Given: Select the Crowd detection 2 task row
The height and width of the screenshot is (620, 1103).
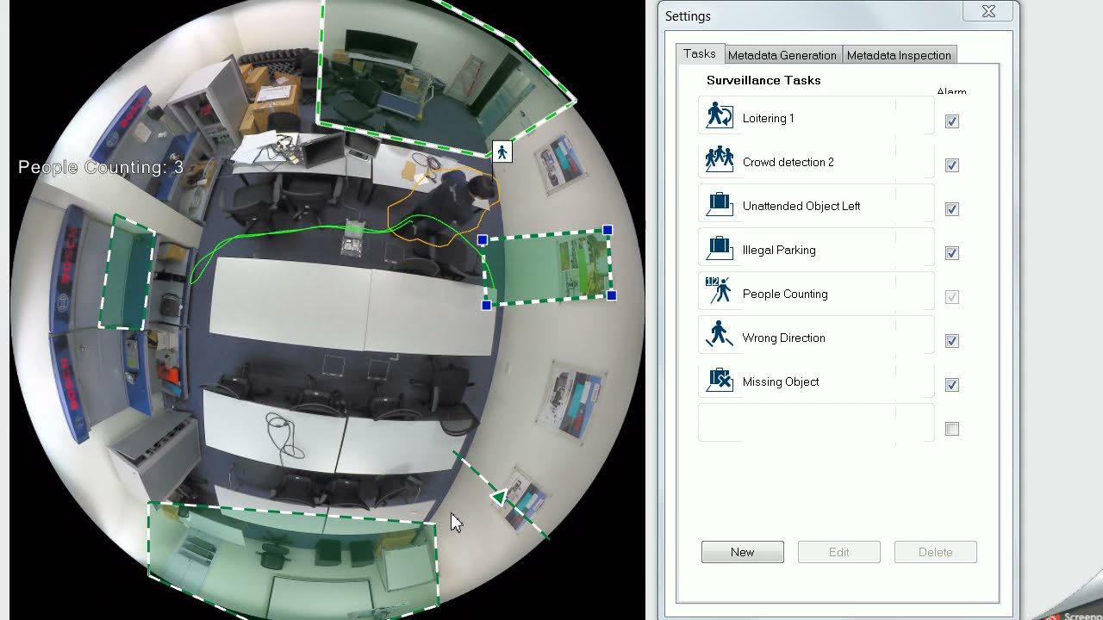Looking at the screenshot, I should tap(816, 160).
